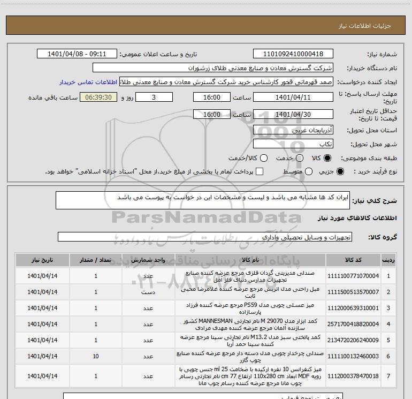Click the delivery province field 'آذربایجان غربی'
Viewport: 412px width, 399px height.
[x=293, y=130]
